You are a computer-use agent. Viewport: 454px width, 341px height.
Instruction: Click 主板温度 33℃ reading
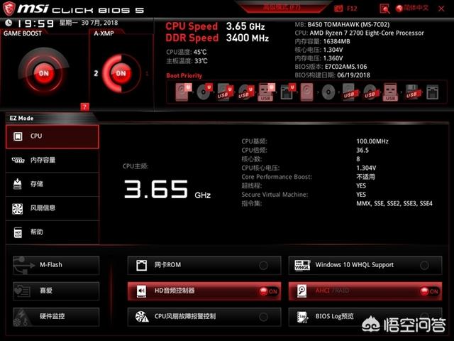pos(187,61)
